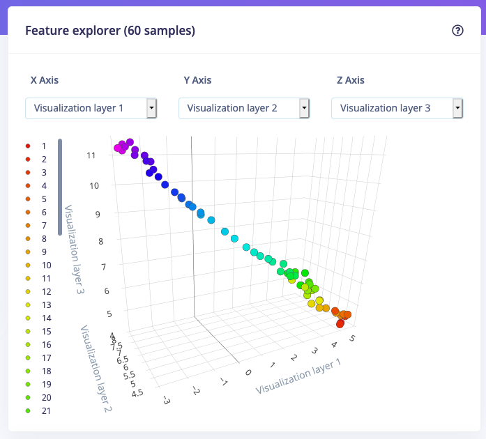The image size is (486, 439).
Task: Toggle legend entry 8
Action: [x=37, y=238]
